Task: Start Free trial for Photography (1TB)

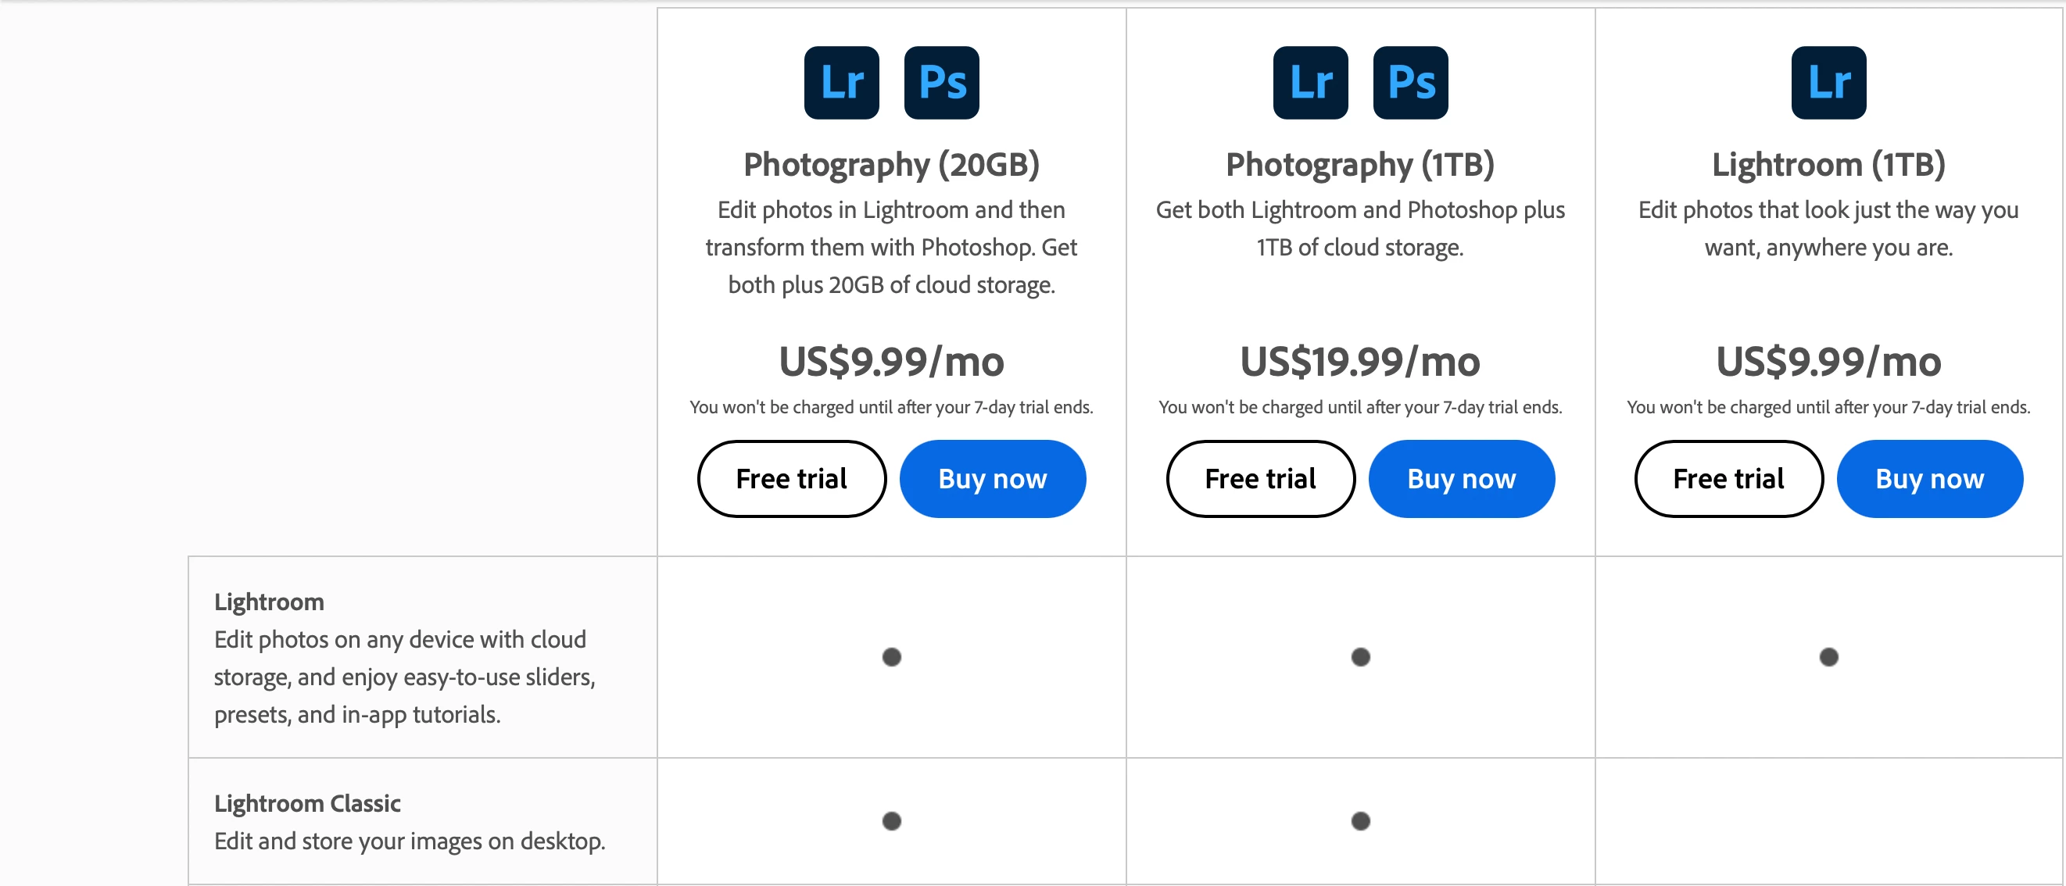Action: 1261,479
